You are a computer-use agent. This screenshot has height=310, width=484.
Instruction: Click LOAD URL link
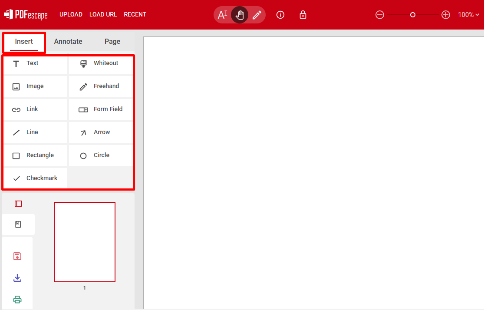(103, 15)
